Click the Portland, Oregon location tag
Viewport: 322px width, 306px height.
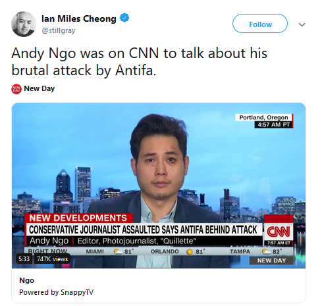pyautogui.click(x=264, y=117)
